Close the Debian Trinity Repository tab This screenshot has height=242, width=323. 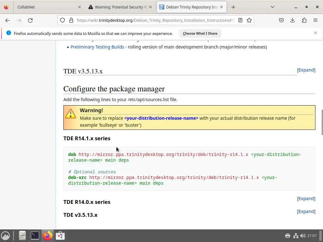pos(221,7)
